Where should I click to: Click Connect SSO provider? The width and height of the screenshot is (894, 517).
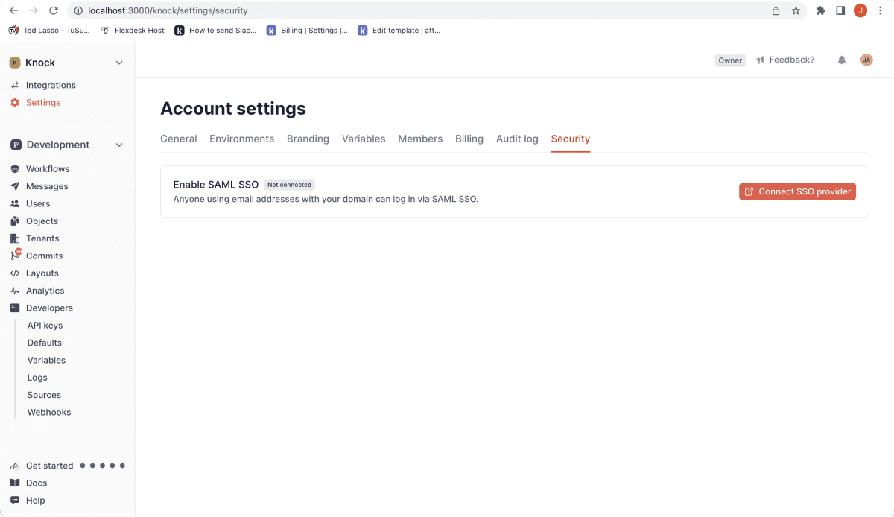click(797, 191)
